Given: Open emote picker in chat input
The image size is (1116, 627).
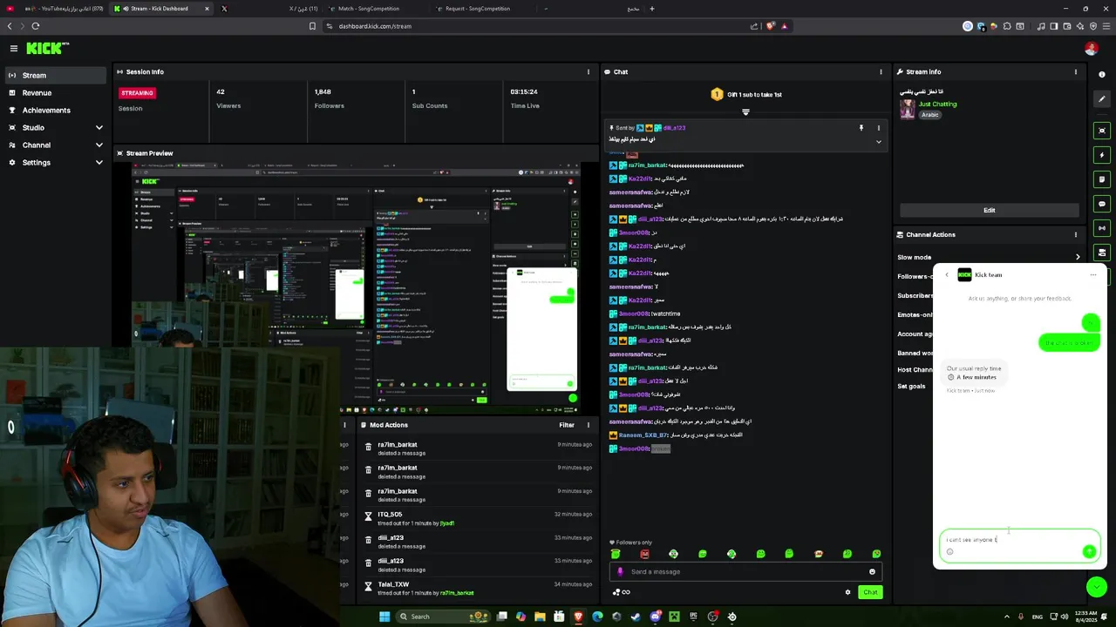Looking at the screenshot, I should coord(872,571).
